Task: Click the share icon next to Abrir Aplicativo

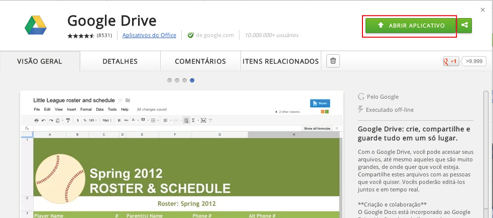Action: (x=465, y=26)
